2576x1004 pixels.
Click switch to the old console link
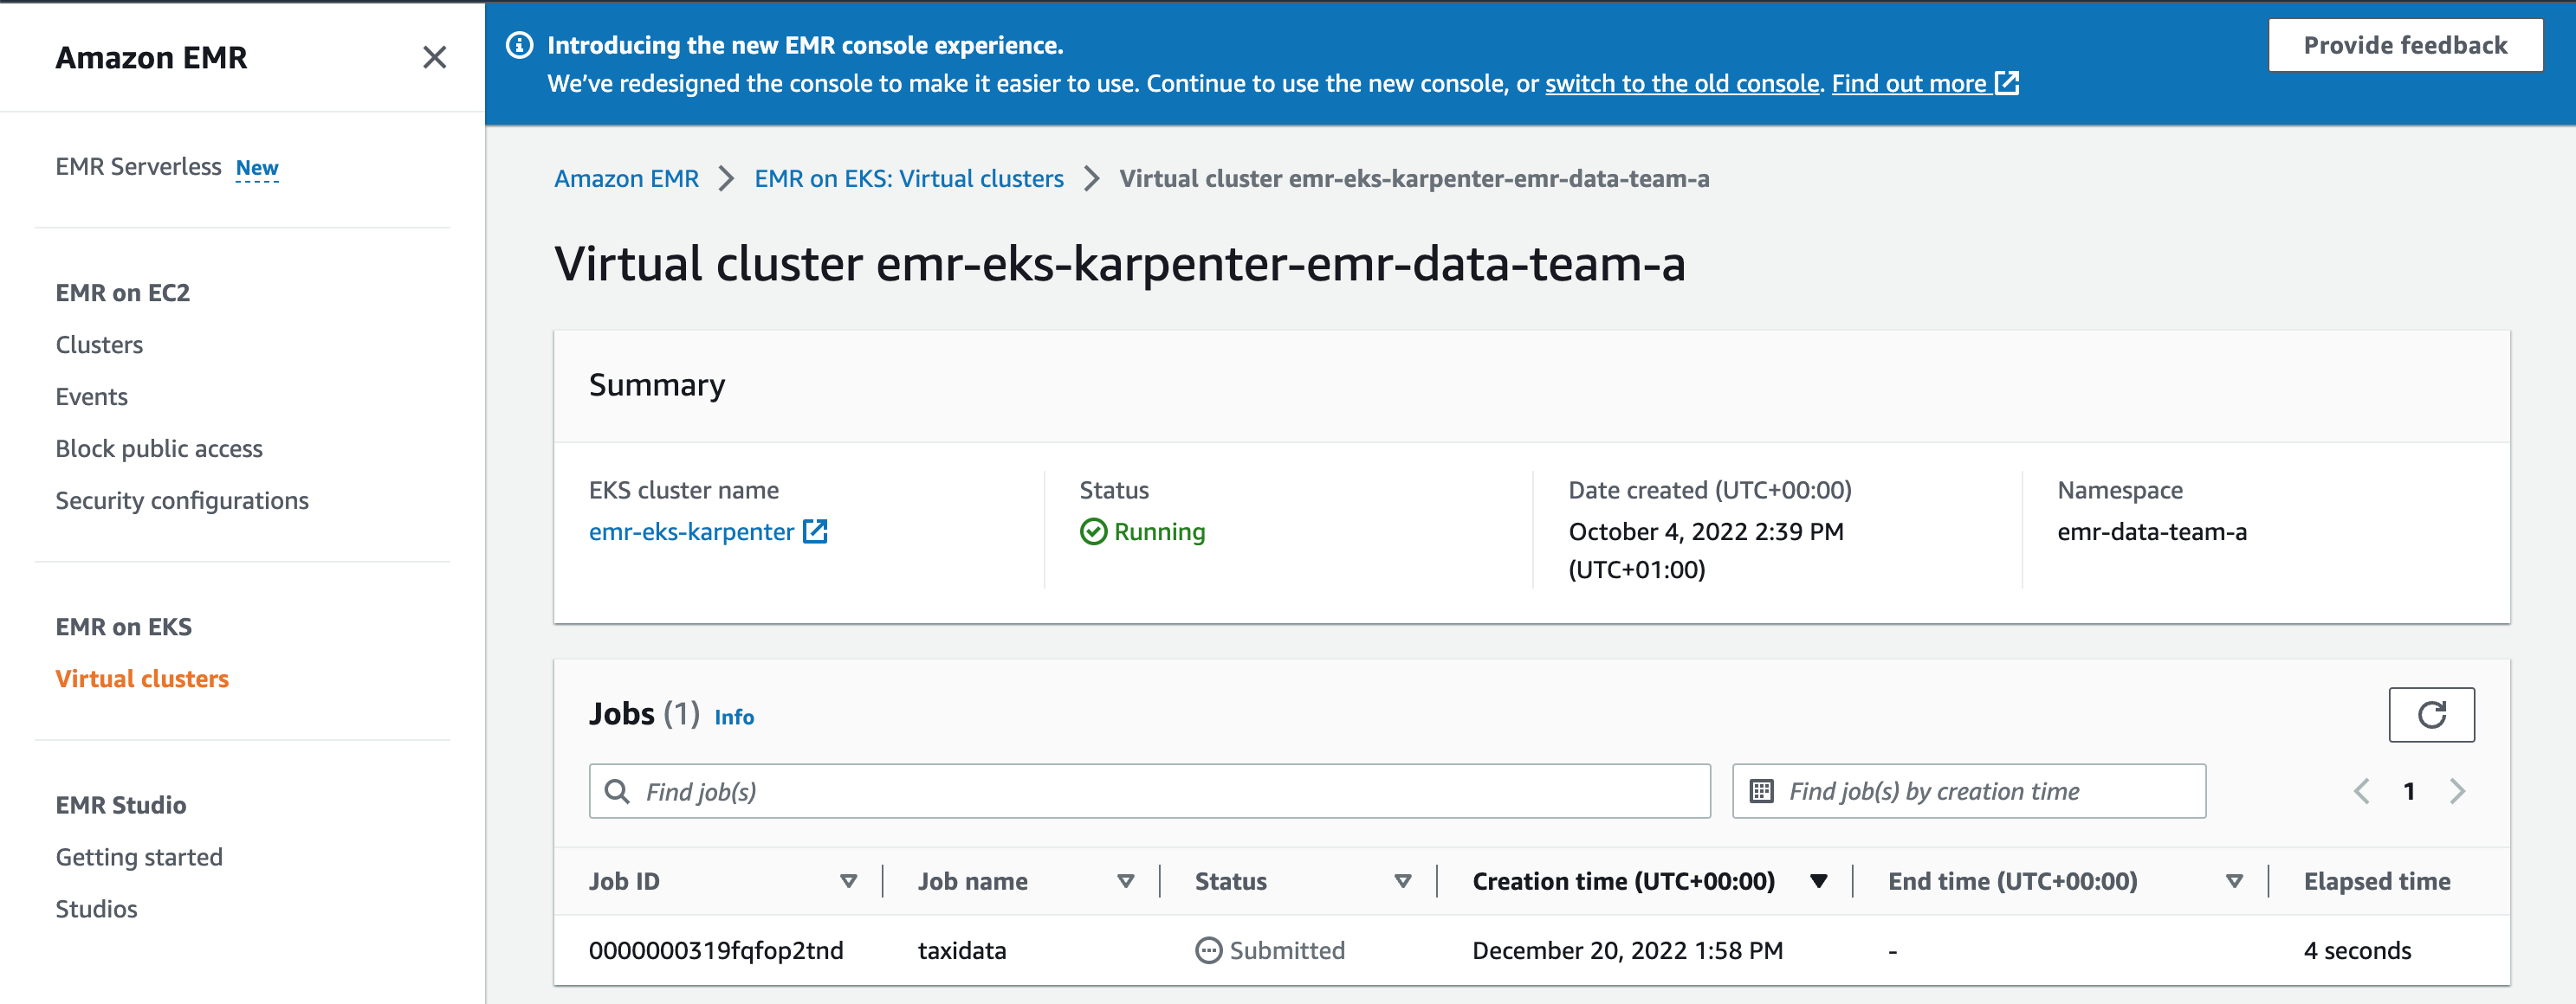point(1681,83)
